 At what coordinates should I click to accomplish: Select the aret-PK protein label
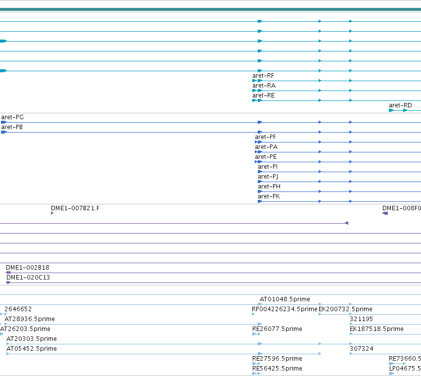click(x=269, y=196)
